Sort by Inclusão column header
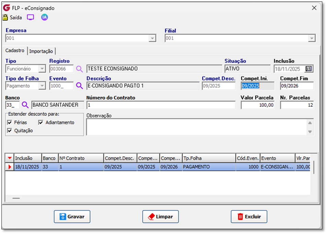The height and width of the screenshot is (234, 327). point(28,158)
